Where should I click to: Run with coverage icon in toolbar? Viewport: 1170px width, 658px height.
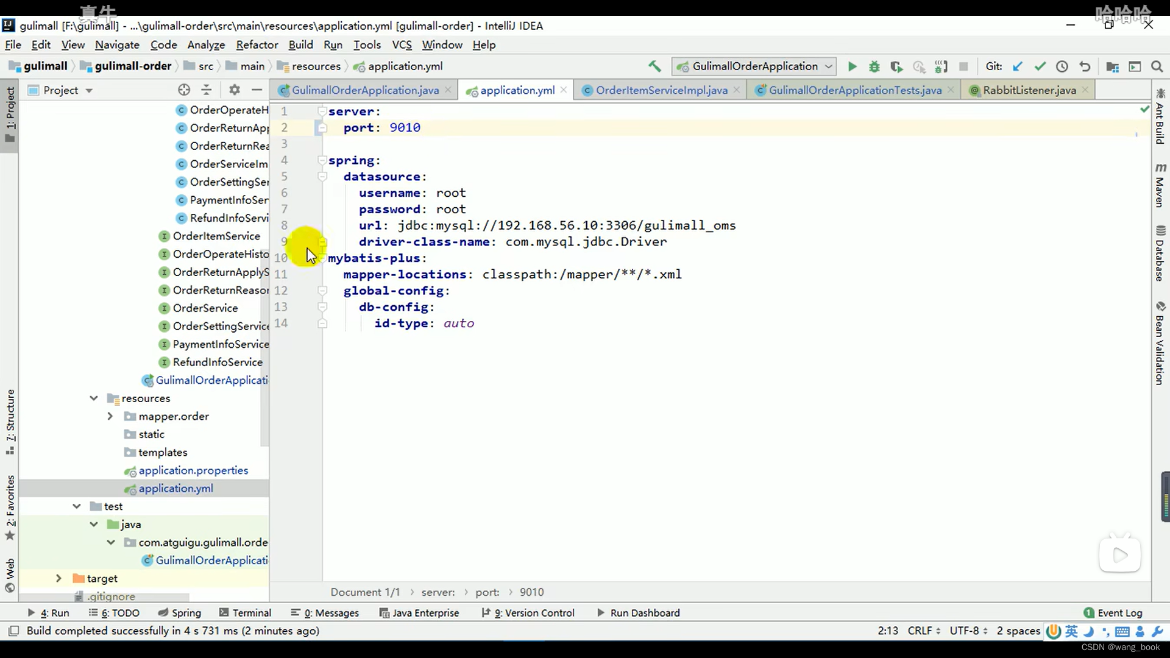point(896,66)
